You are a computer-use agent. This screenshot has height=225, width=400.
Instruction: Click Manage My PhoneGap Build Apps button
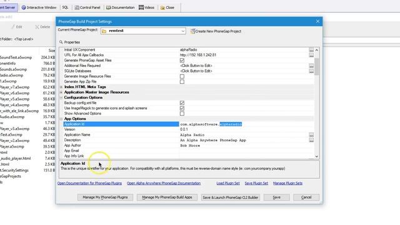click(x=167, y=197)
